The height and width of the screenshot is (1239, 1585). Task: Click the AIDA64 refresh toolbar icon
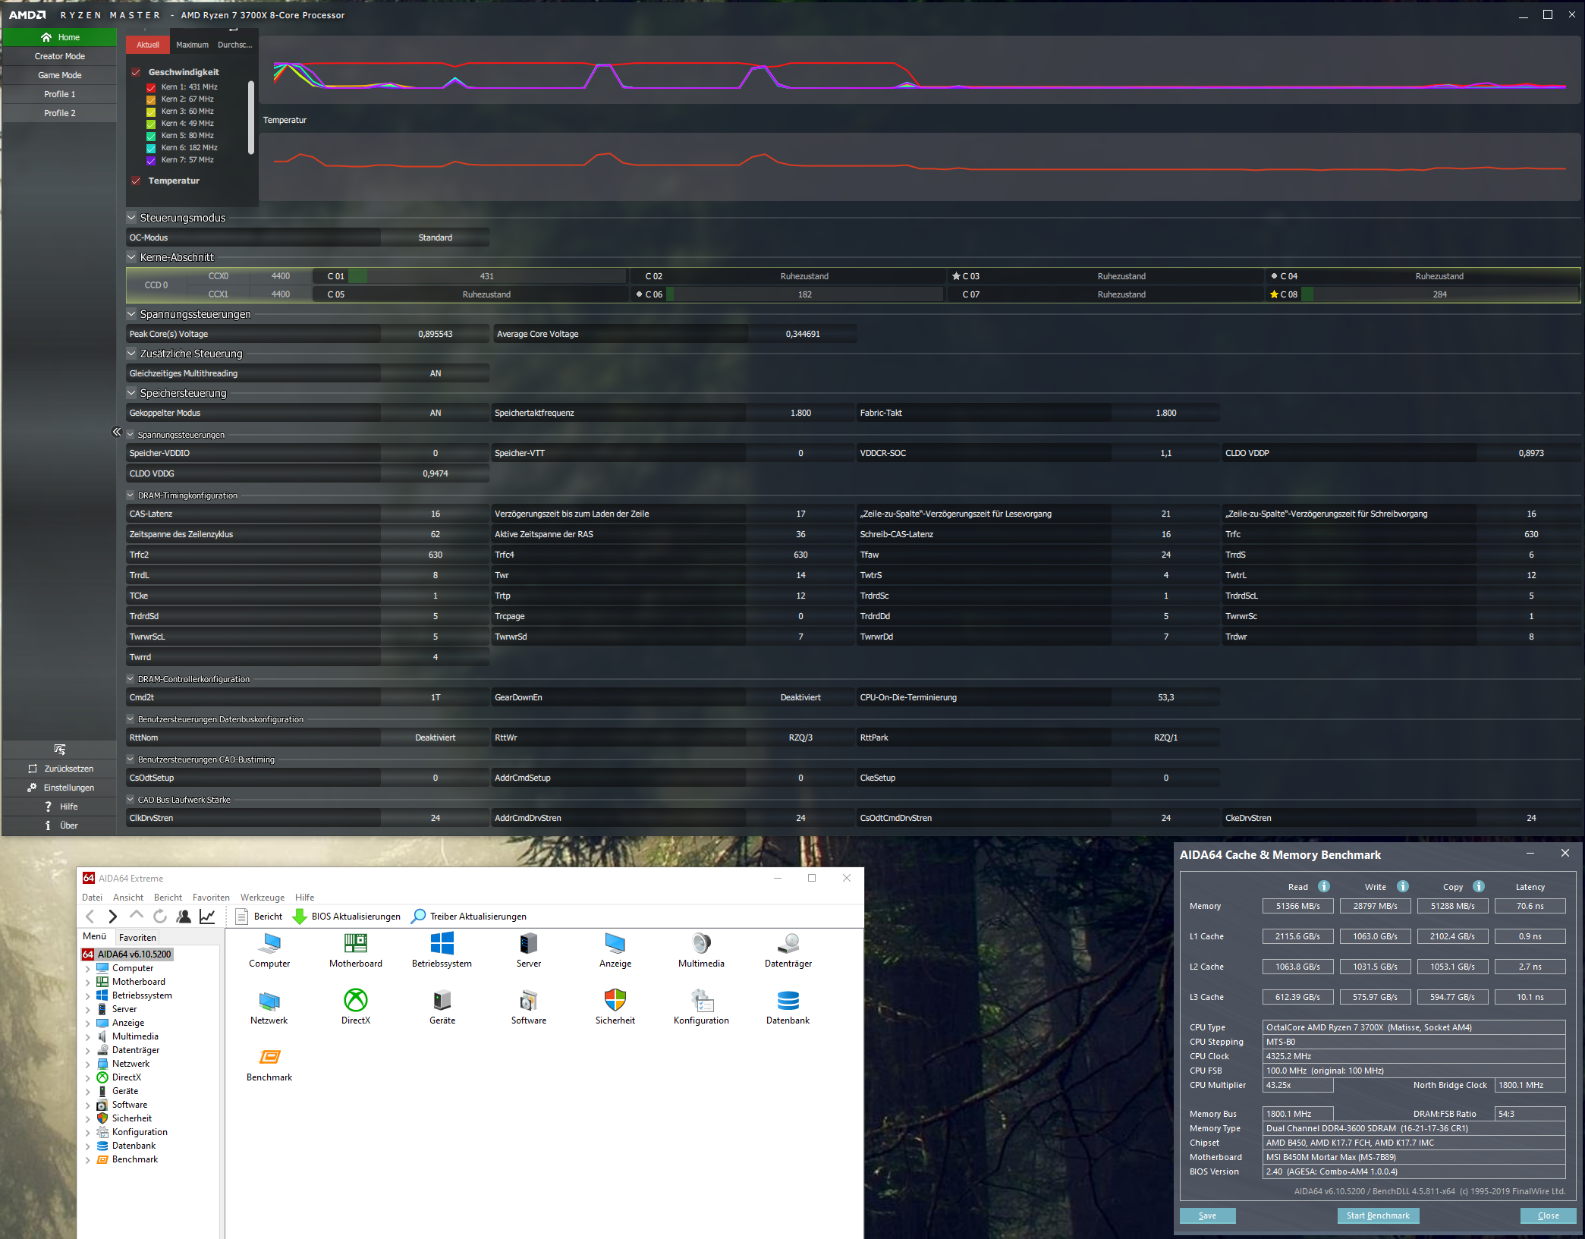[x=160, y=917]
